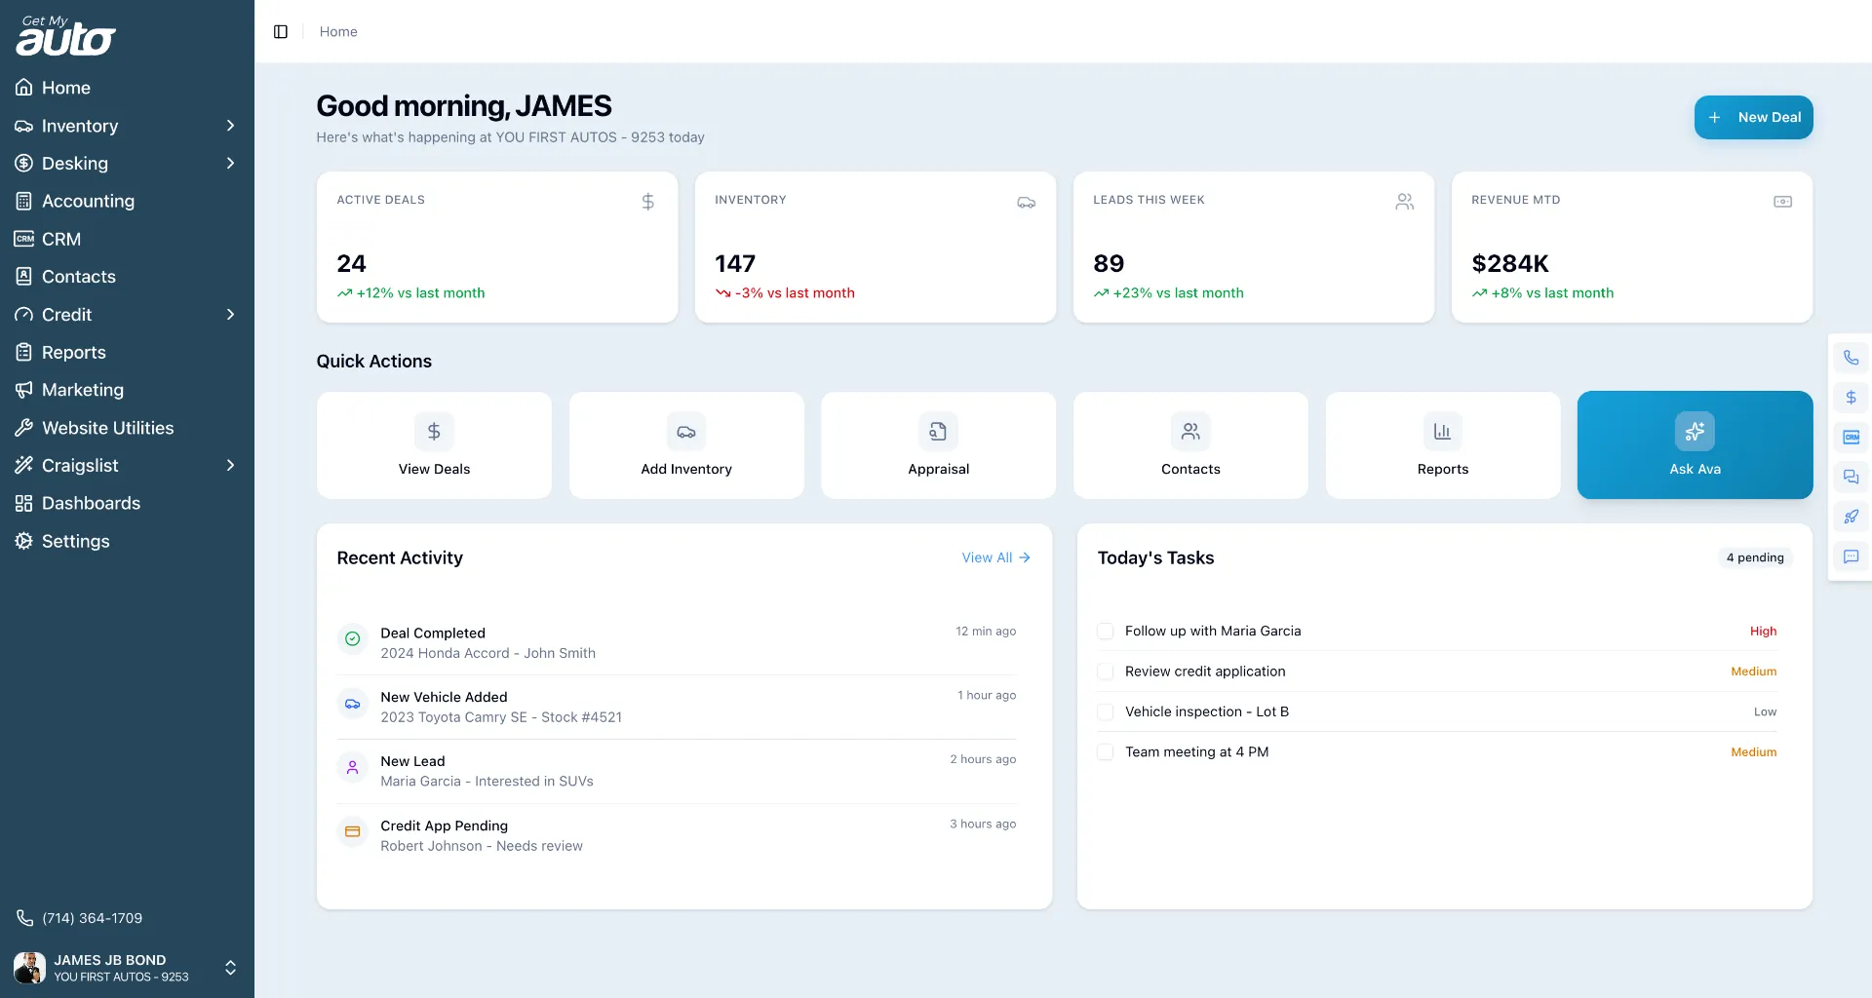Click the 4 pending tasks badge

(1754, 557)
